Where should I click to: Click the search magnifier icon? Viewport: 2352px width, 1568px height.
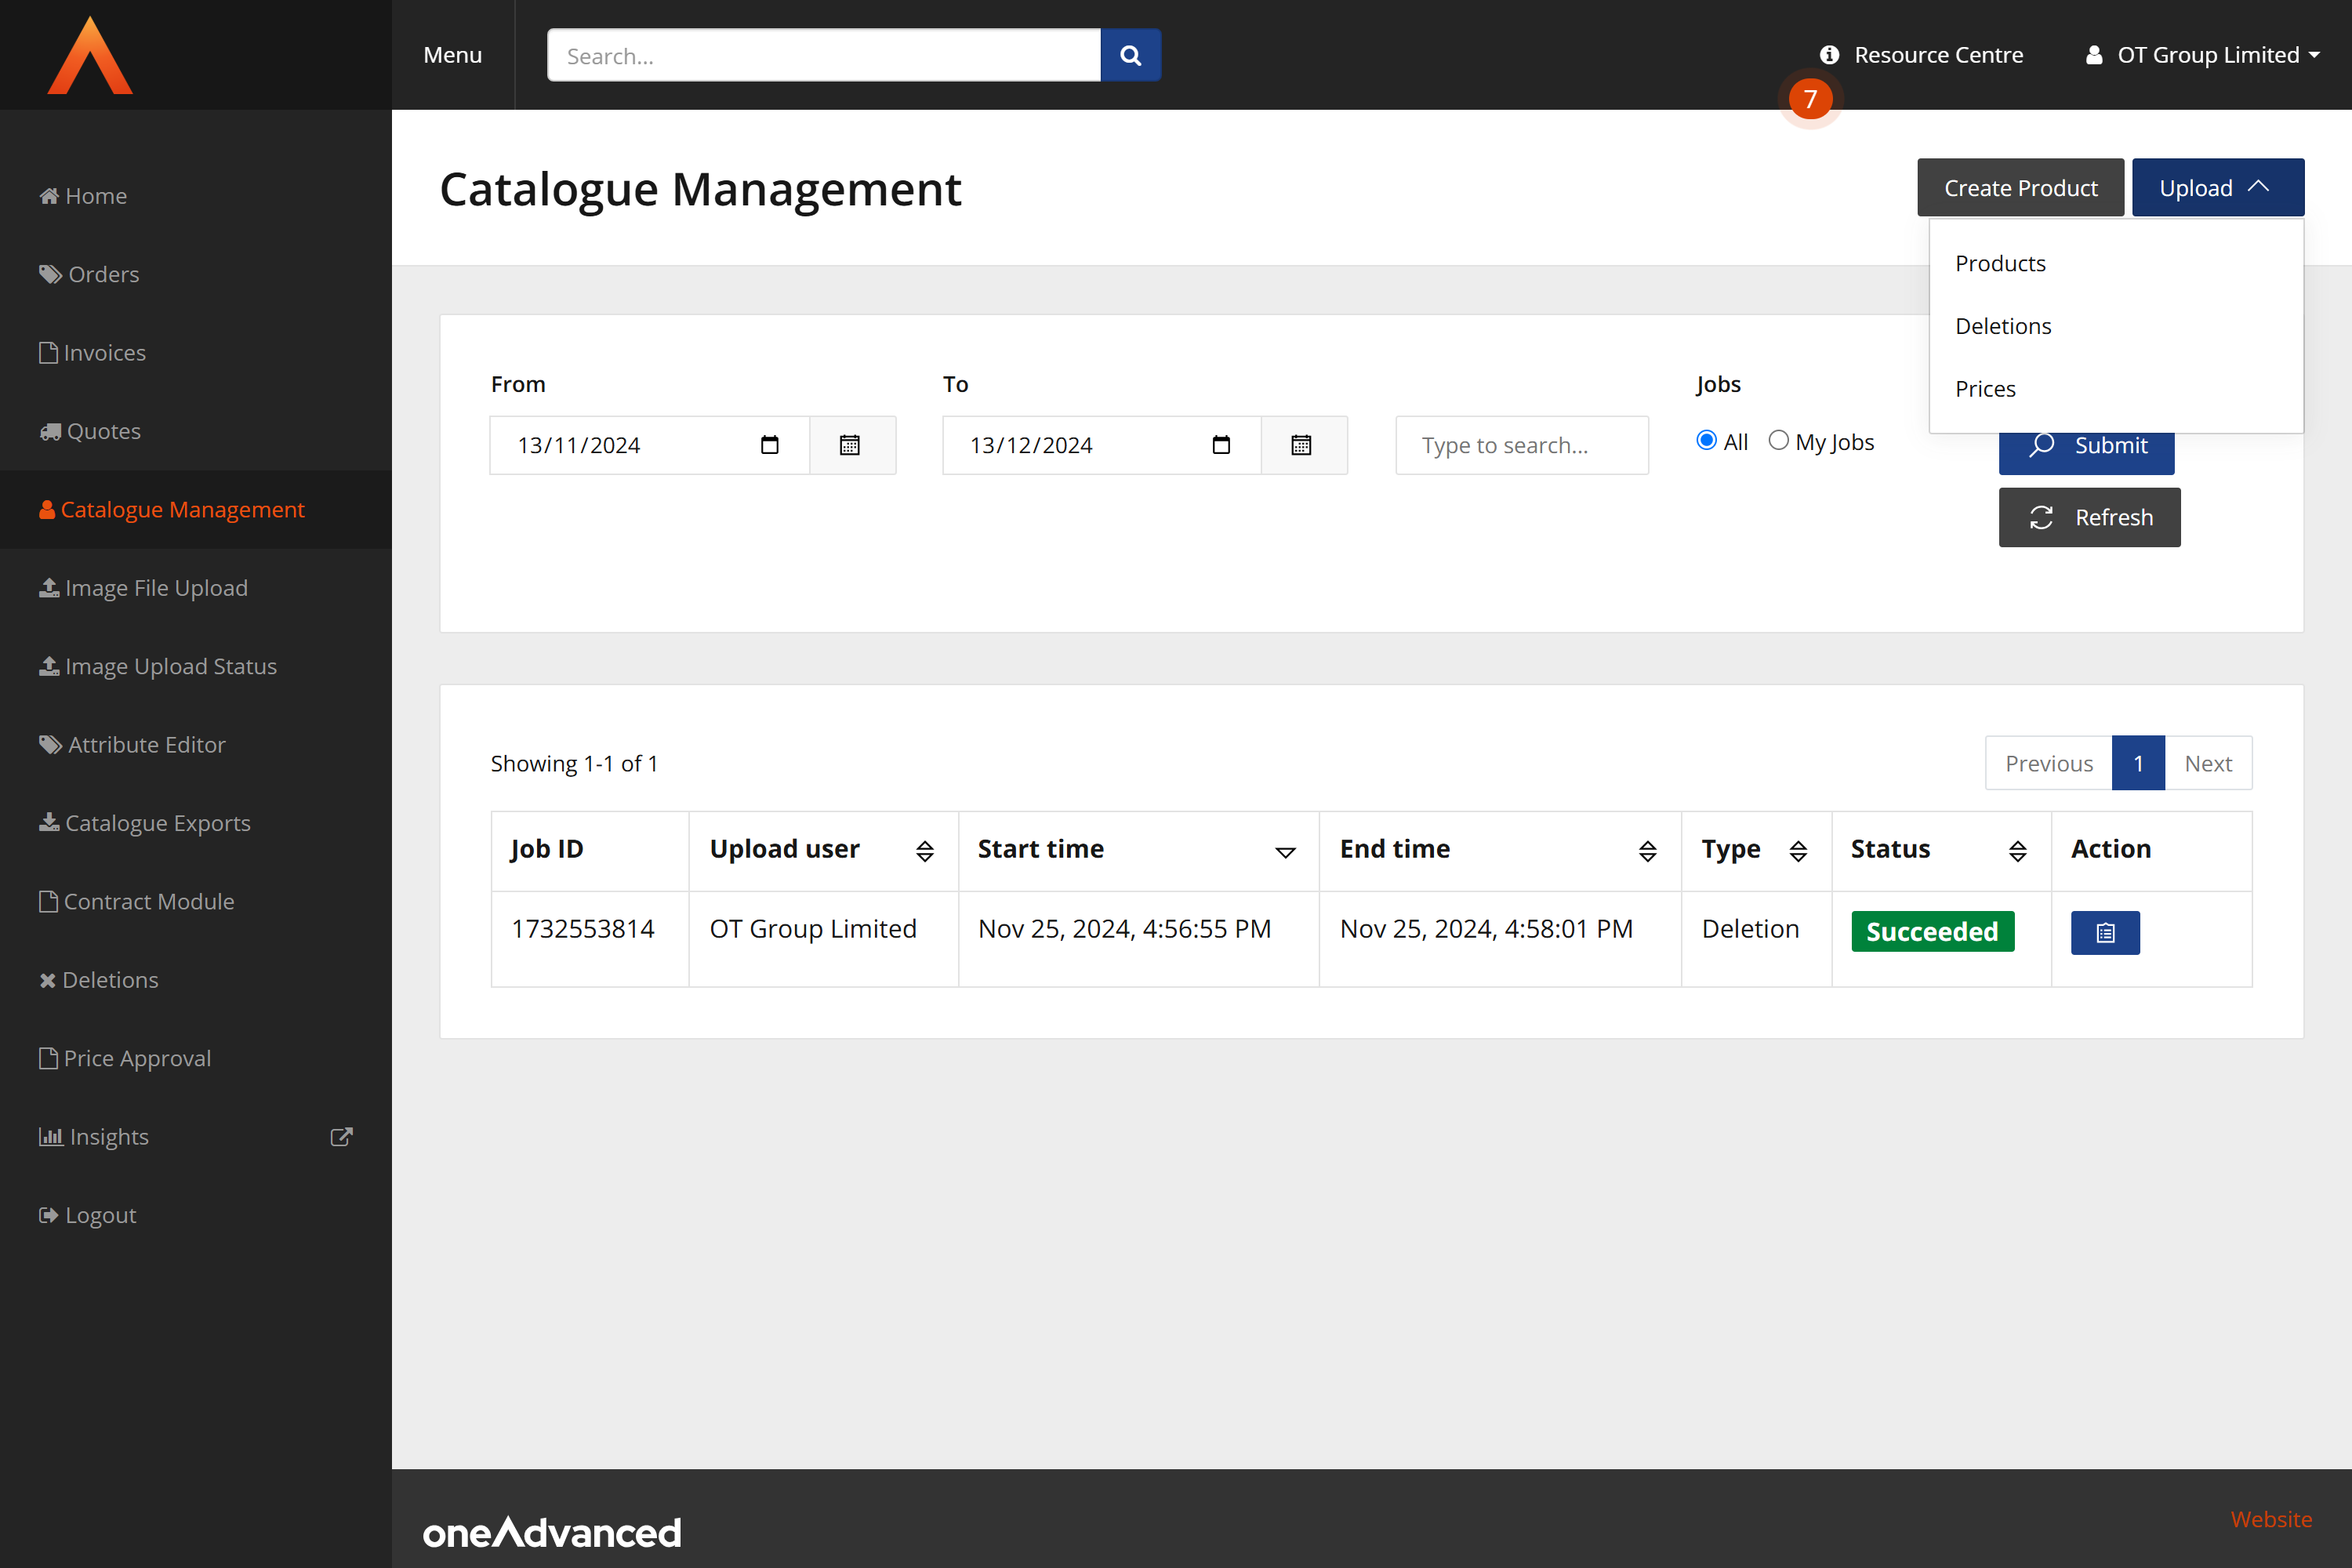click(1131, 55)
